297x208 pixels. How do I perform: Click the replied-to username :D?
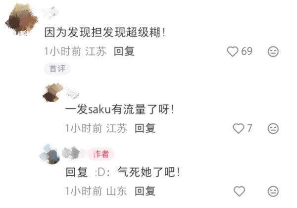click(102, 172)
